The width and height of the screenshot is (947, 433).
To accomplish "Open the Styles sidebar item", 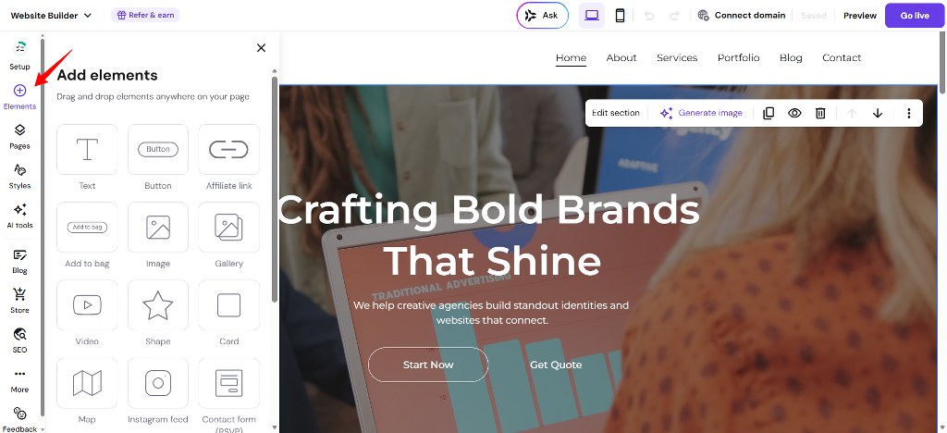I will pyautogui.click(x=19, y=177).
